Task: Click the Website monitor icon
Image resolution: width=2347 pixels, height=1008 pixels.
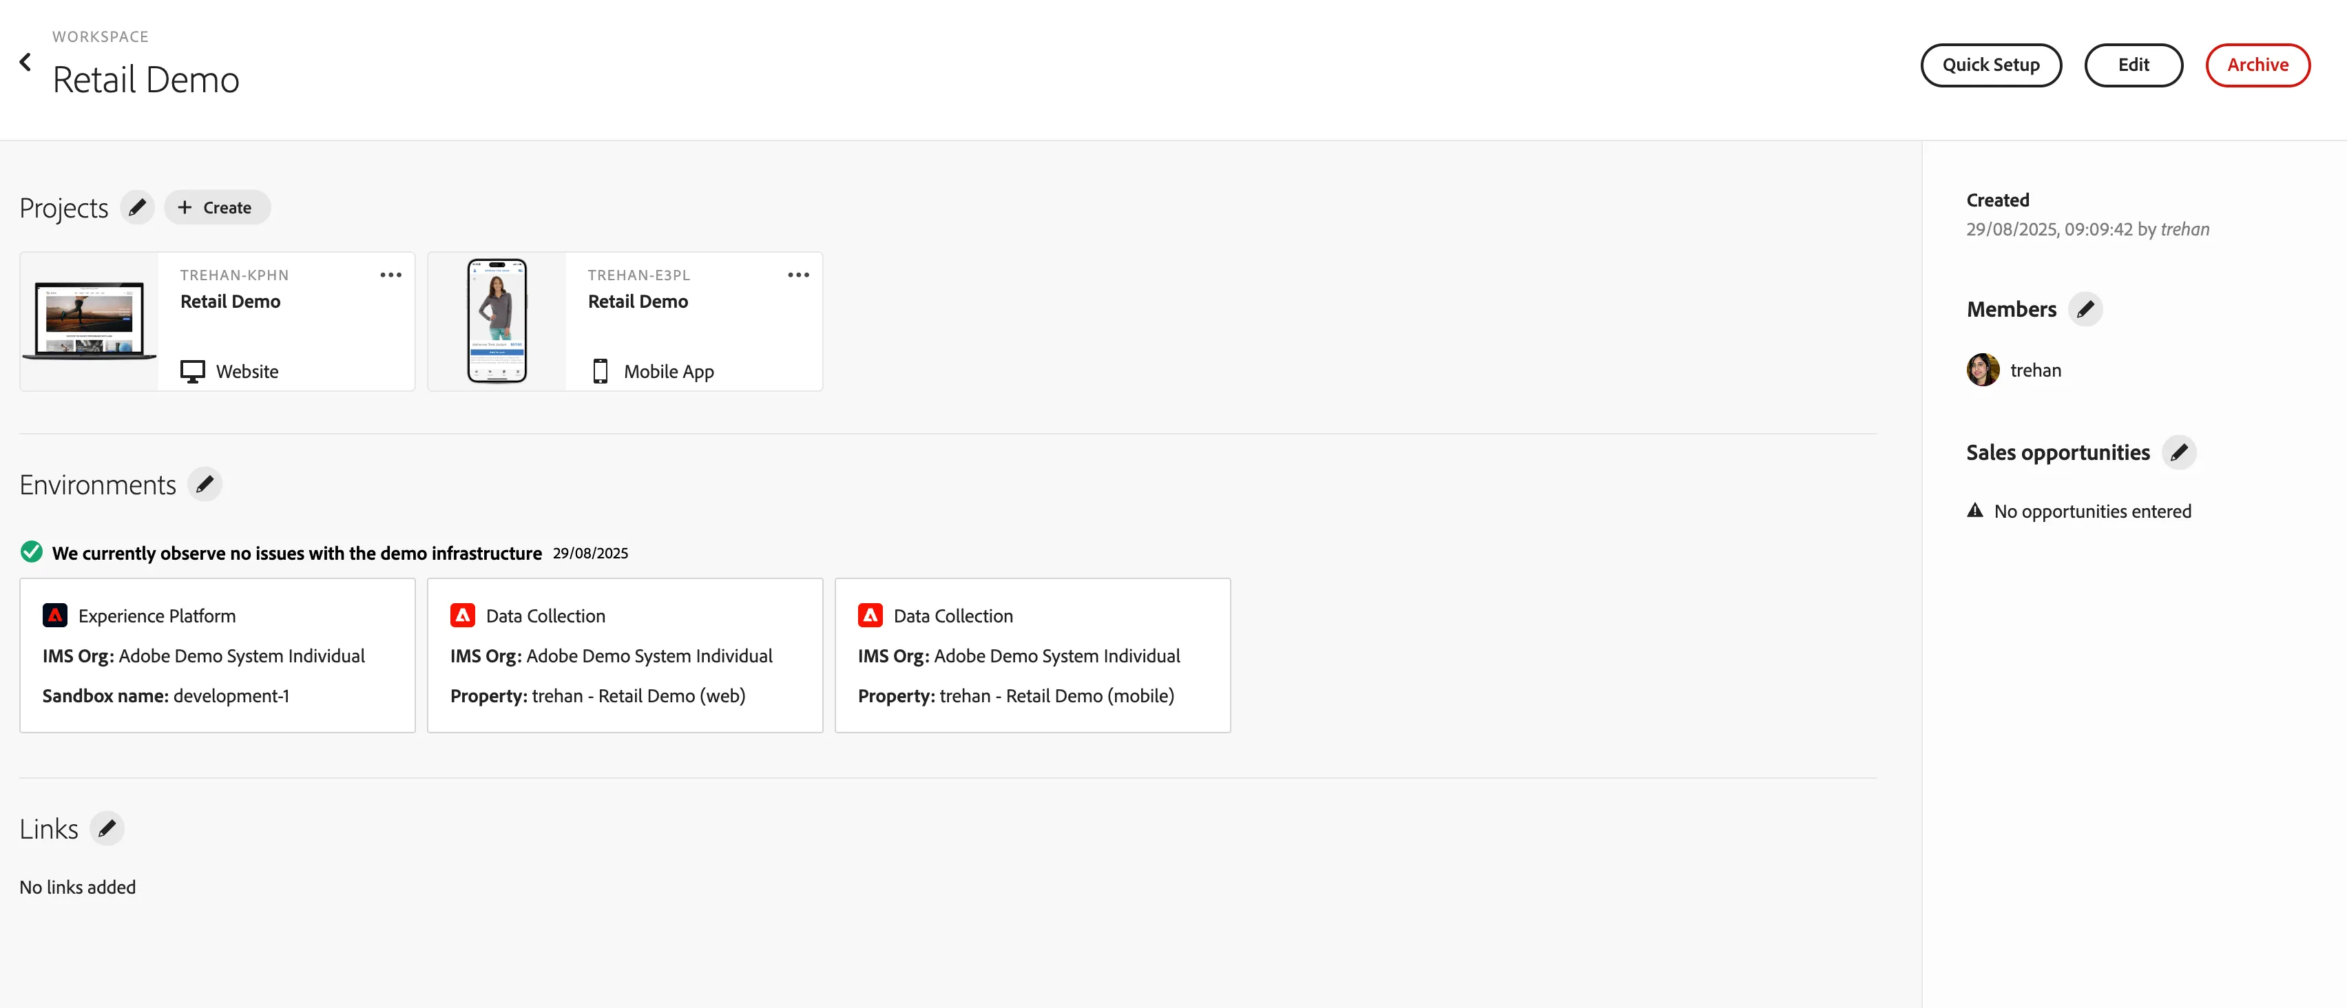Action: pyautogui.click(x=192, y=372)
